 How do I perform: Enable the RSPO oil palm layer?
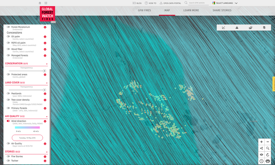(8, 43)
